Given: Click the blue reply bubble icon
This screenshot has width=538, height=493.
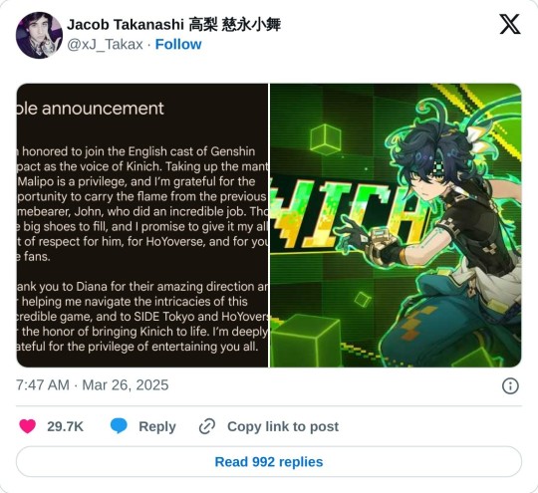Looking at the screenshot, I should pyautogui.click(x=119, y=426).
